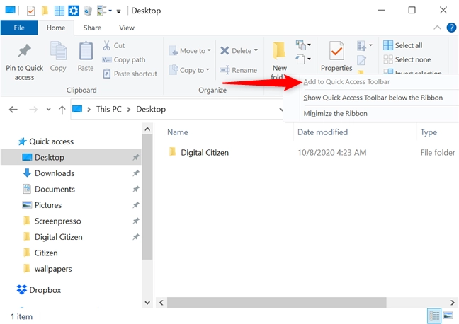Switch to Details view icon in status bar
The width and height of the screenshot is (459, 324).
[x=434, y=316]
